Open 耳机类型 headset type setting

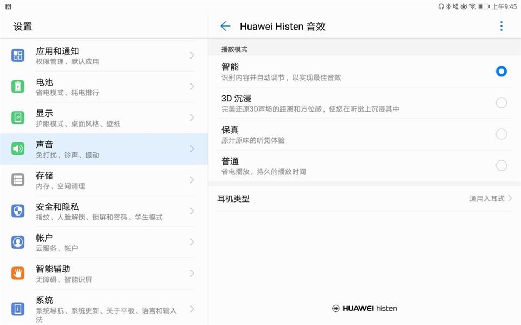coord(365,199)
